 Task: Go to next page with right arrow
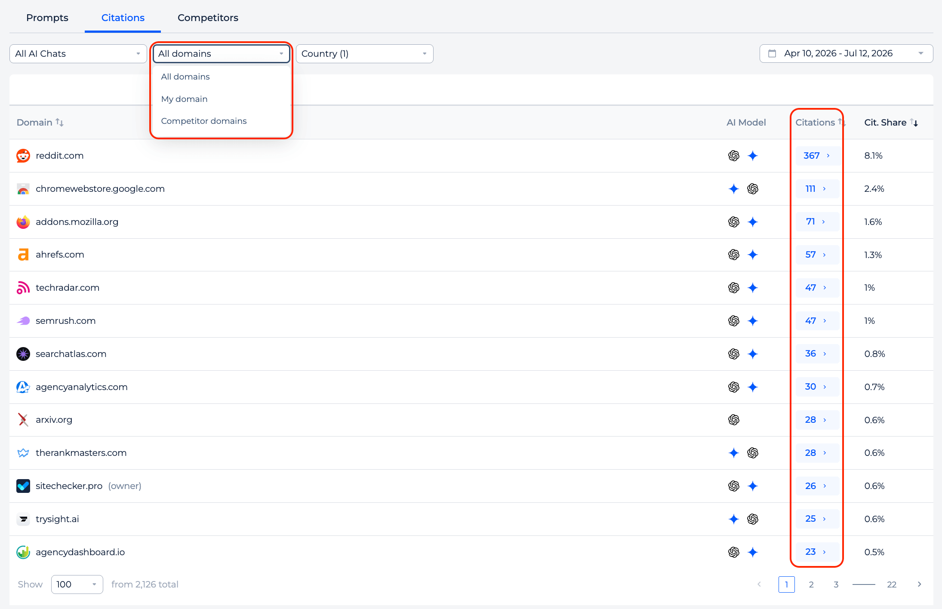tap(919, 584)
